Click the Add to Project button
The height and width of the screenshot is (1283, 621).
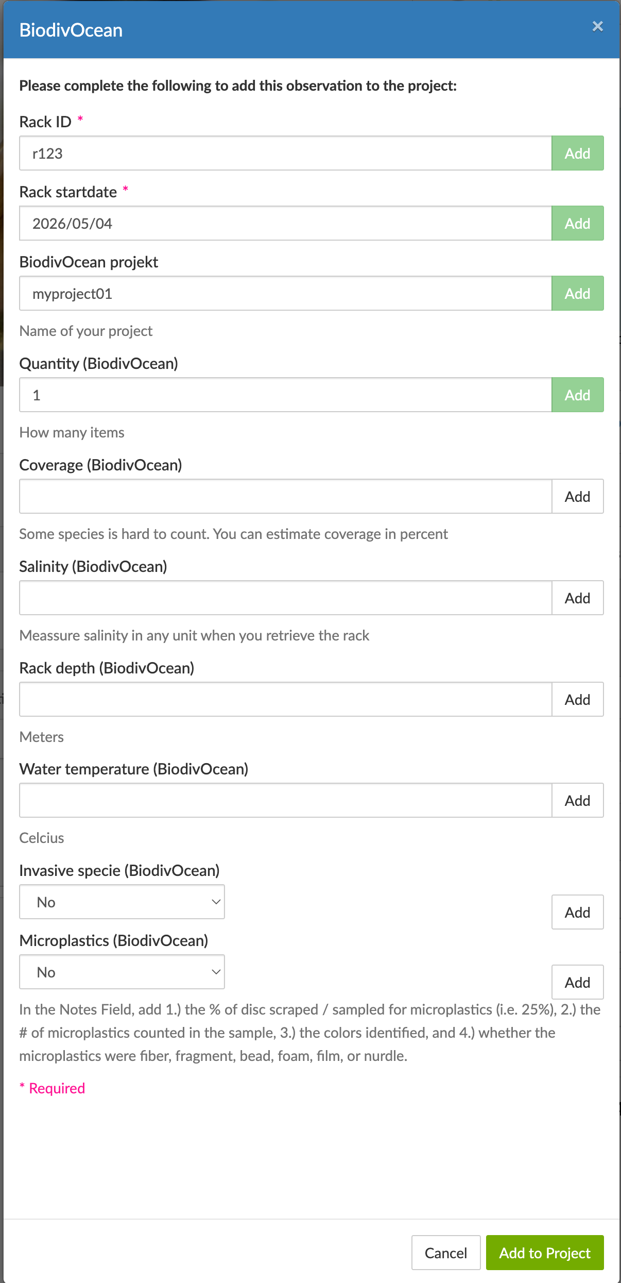545,1253
